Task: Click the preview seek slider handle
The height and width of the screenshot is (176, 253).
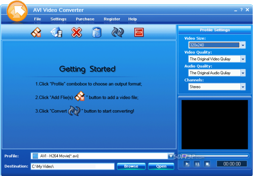Action: tap(184, 156)
